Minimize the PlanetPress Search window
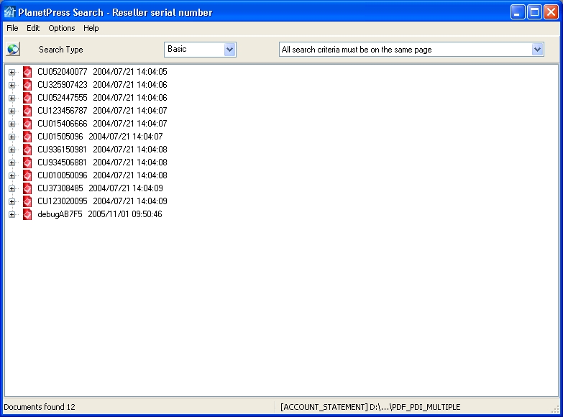 click(x=518, y=12)
